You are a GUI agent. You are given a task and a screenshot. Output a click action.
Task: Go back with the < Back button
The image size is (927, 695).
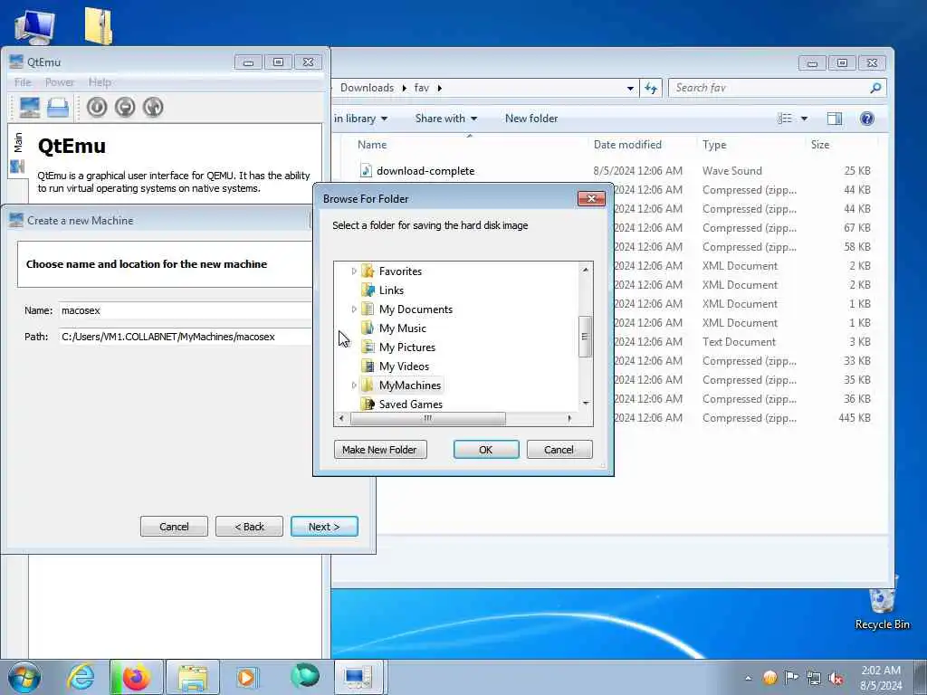pyautogui.click(x=249, y=527)
